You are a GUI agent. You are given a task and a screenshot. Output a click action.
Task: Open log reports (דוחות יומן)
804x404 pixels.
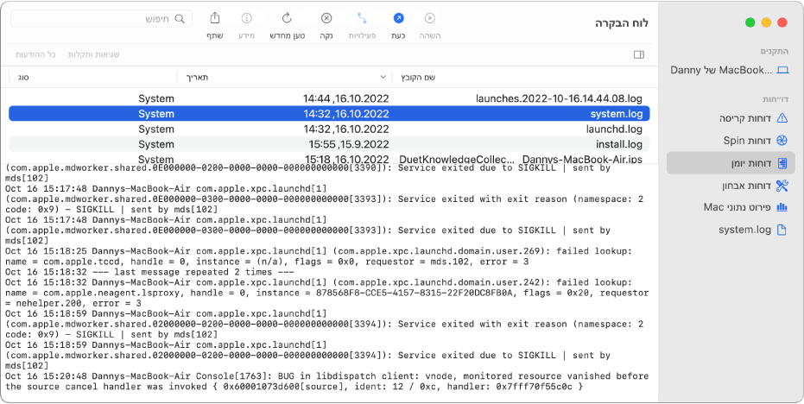(x=731, y=163)
